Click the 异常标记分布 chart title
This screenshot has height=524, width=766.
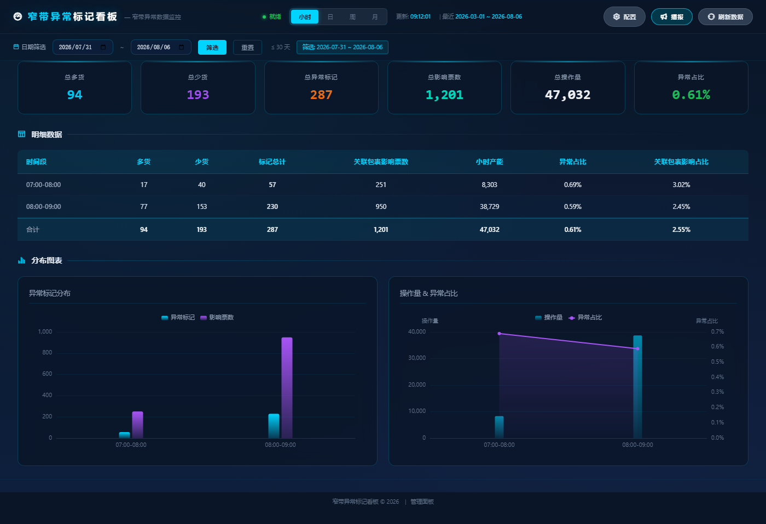50,293
